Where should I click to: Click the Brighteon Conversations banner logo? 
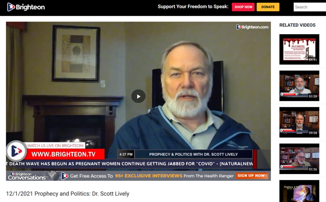pyautogui.click(x=27, y=176)
